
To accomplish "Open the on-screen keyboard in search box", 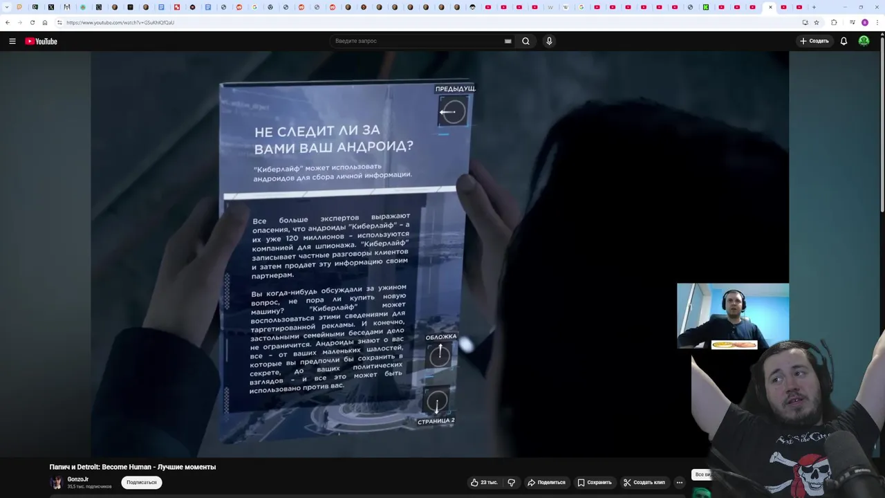I will [508, 41].
